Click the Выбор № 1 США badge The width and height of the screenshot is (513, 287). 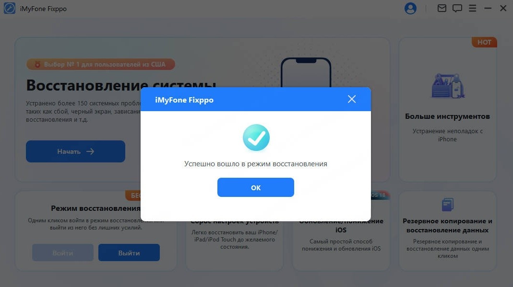tap(100, 64)
